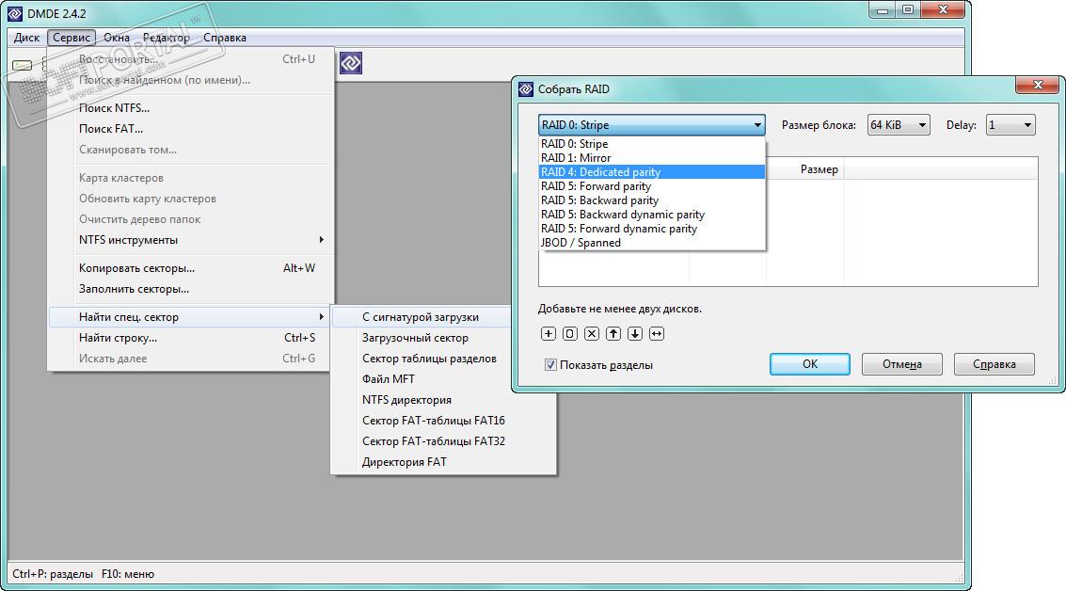Viewport: 1066px width, 591px height.
Task: Move disk up with the up arrow icon
Action: pyautogui.click(x=613, y=333)
